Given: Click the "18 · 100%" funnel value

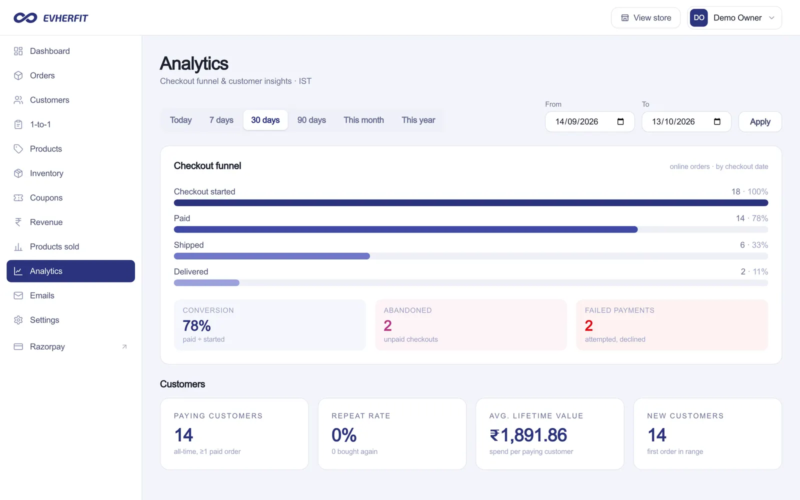Looking at the screenshot, I should (749, 191).
